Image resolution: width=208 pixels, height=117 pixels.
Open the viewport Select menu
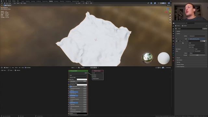click(18, 3)
